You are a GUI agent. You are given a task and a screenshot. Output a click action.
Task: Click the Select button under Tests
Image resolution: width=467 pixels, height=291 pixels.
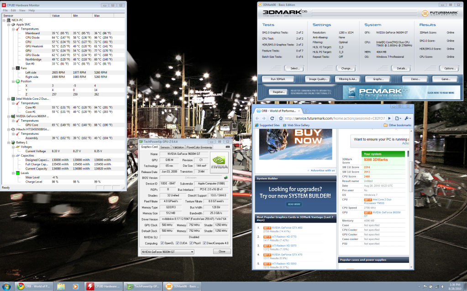(x=295, y=68)
